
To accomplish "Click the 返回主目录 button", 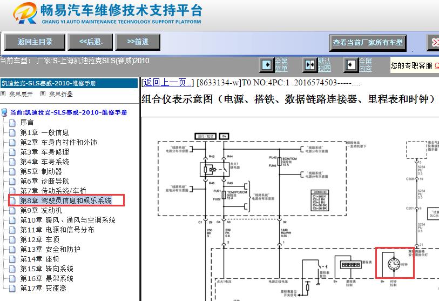I will pos(35,42).
